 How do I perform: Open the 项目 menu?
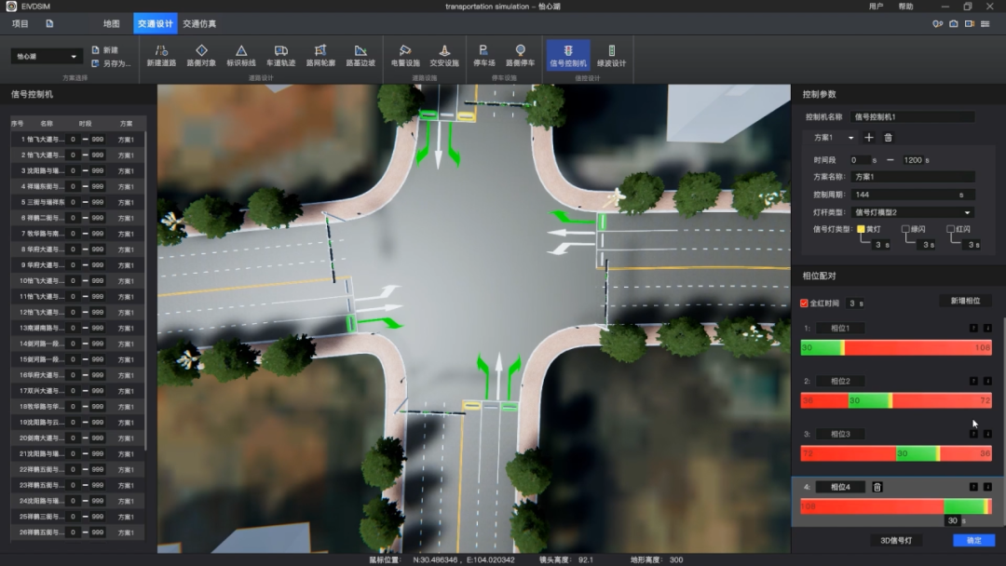[x=20, y=23]
